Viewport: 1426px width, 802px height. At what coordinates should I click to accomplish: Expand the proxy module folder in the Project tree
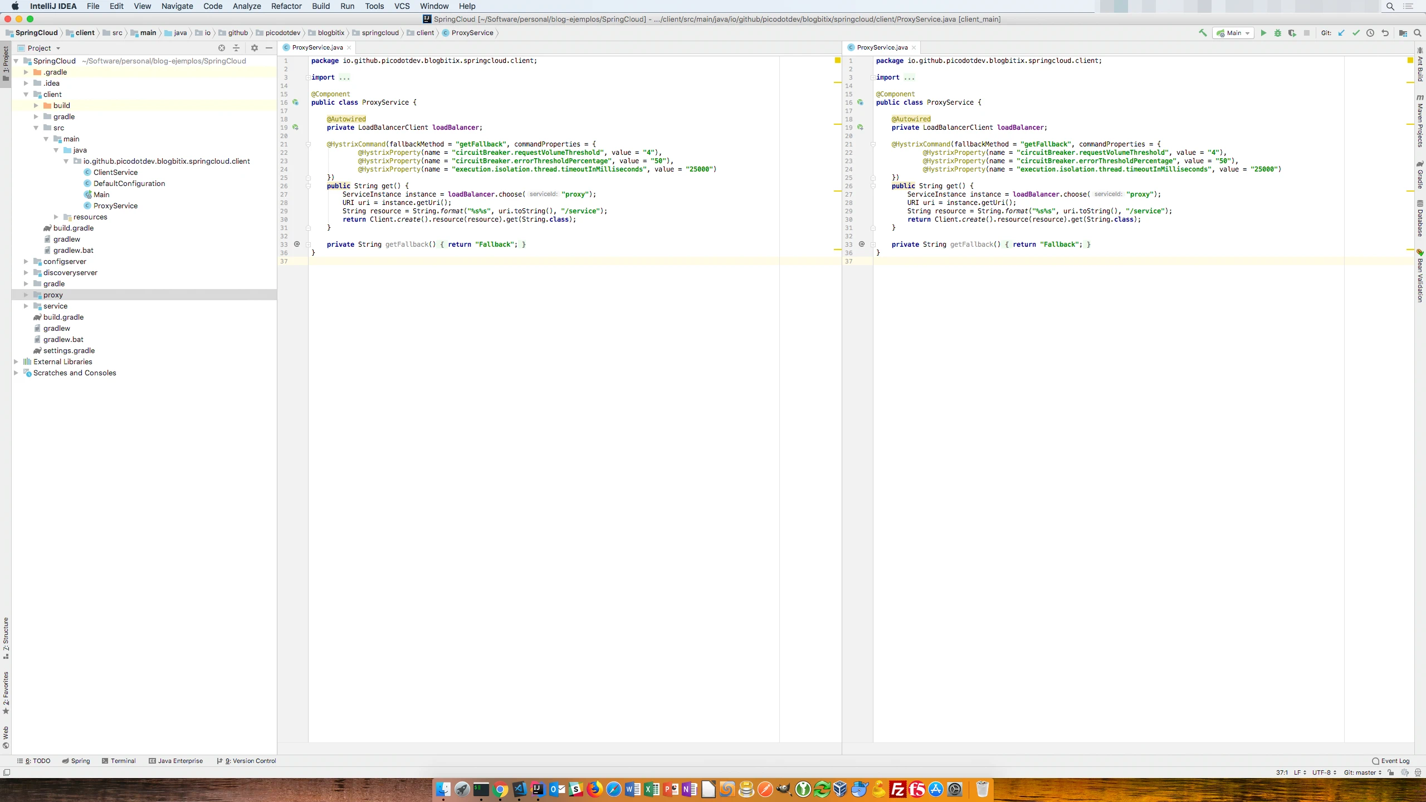[x=26, y=295]
